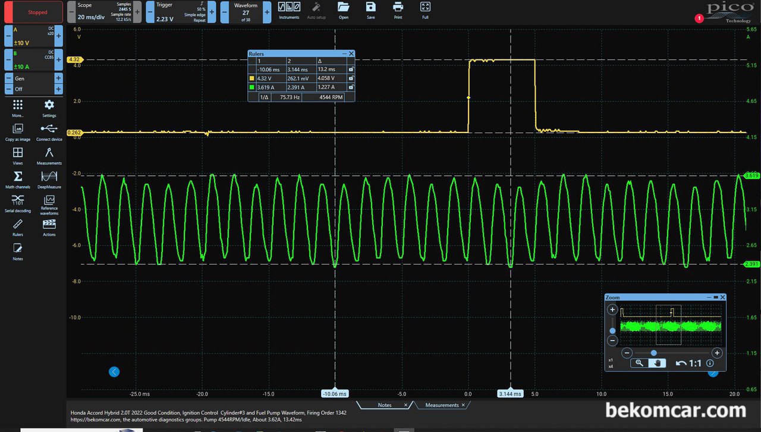Decrease the Scope timebase
The height and width of the screenshot is (432, 761).
tap(70, 12)
